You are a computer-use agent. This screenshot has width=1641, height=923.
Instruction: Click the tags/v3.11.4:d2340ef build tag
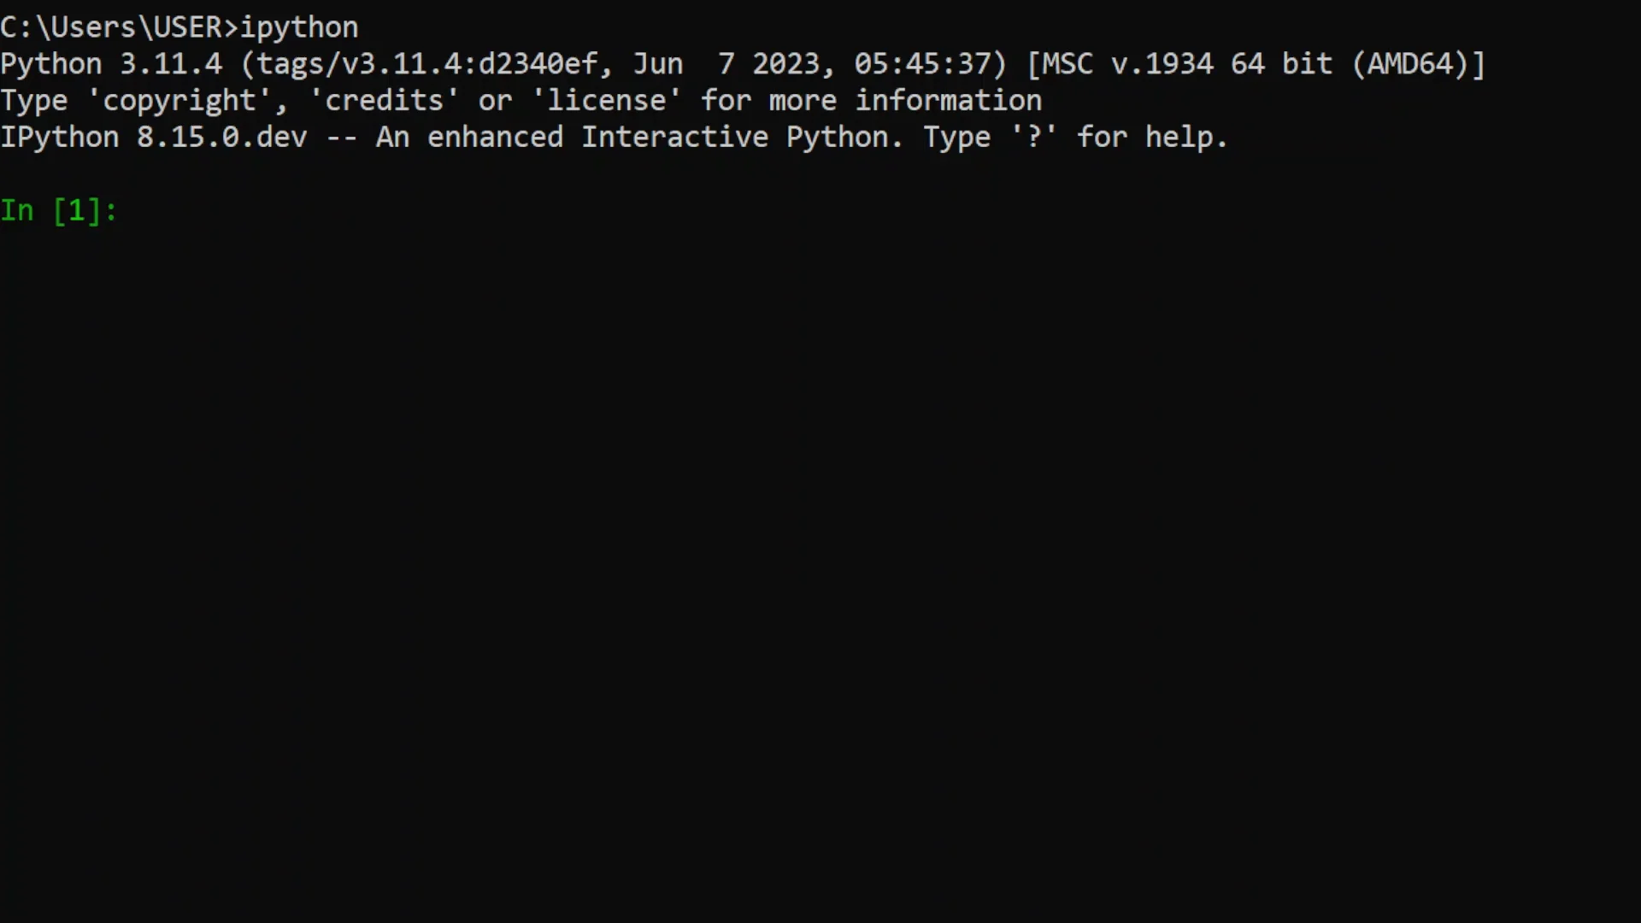tap(427, 64)
